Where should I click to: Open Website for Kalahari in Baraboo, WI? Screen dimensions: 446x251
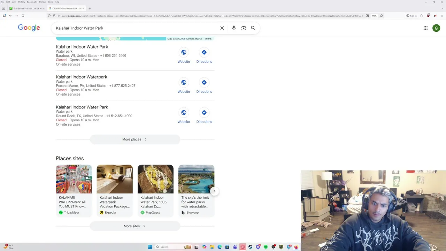tap(184, 56)
